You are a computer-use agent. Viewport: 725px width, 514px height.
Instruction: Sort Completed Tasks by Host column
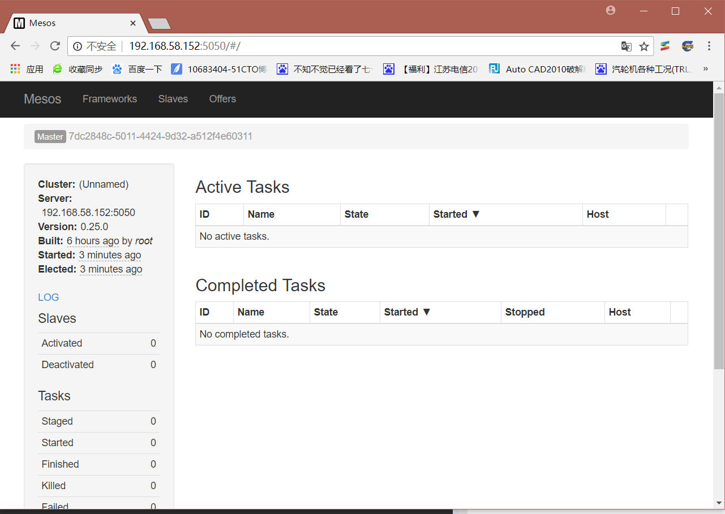point(638,312)
